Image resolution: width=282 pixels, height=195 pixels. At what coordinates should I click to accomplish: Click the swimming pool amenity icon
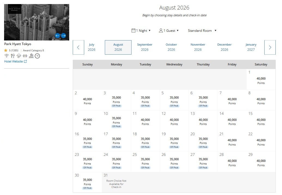pyautogui.click(x=31, y=56)
